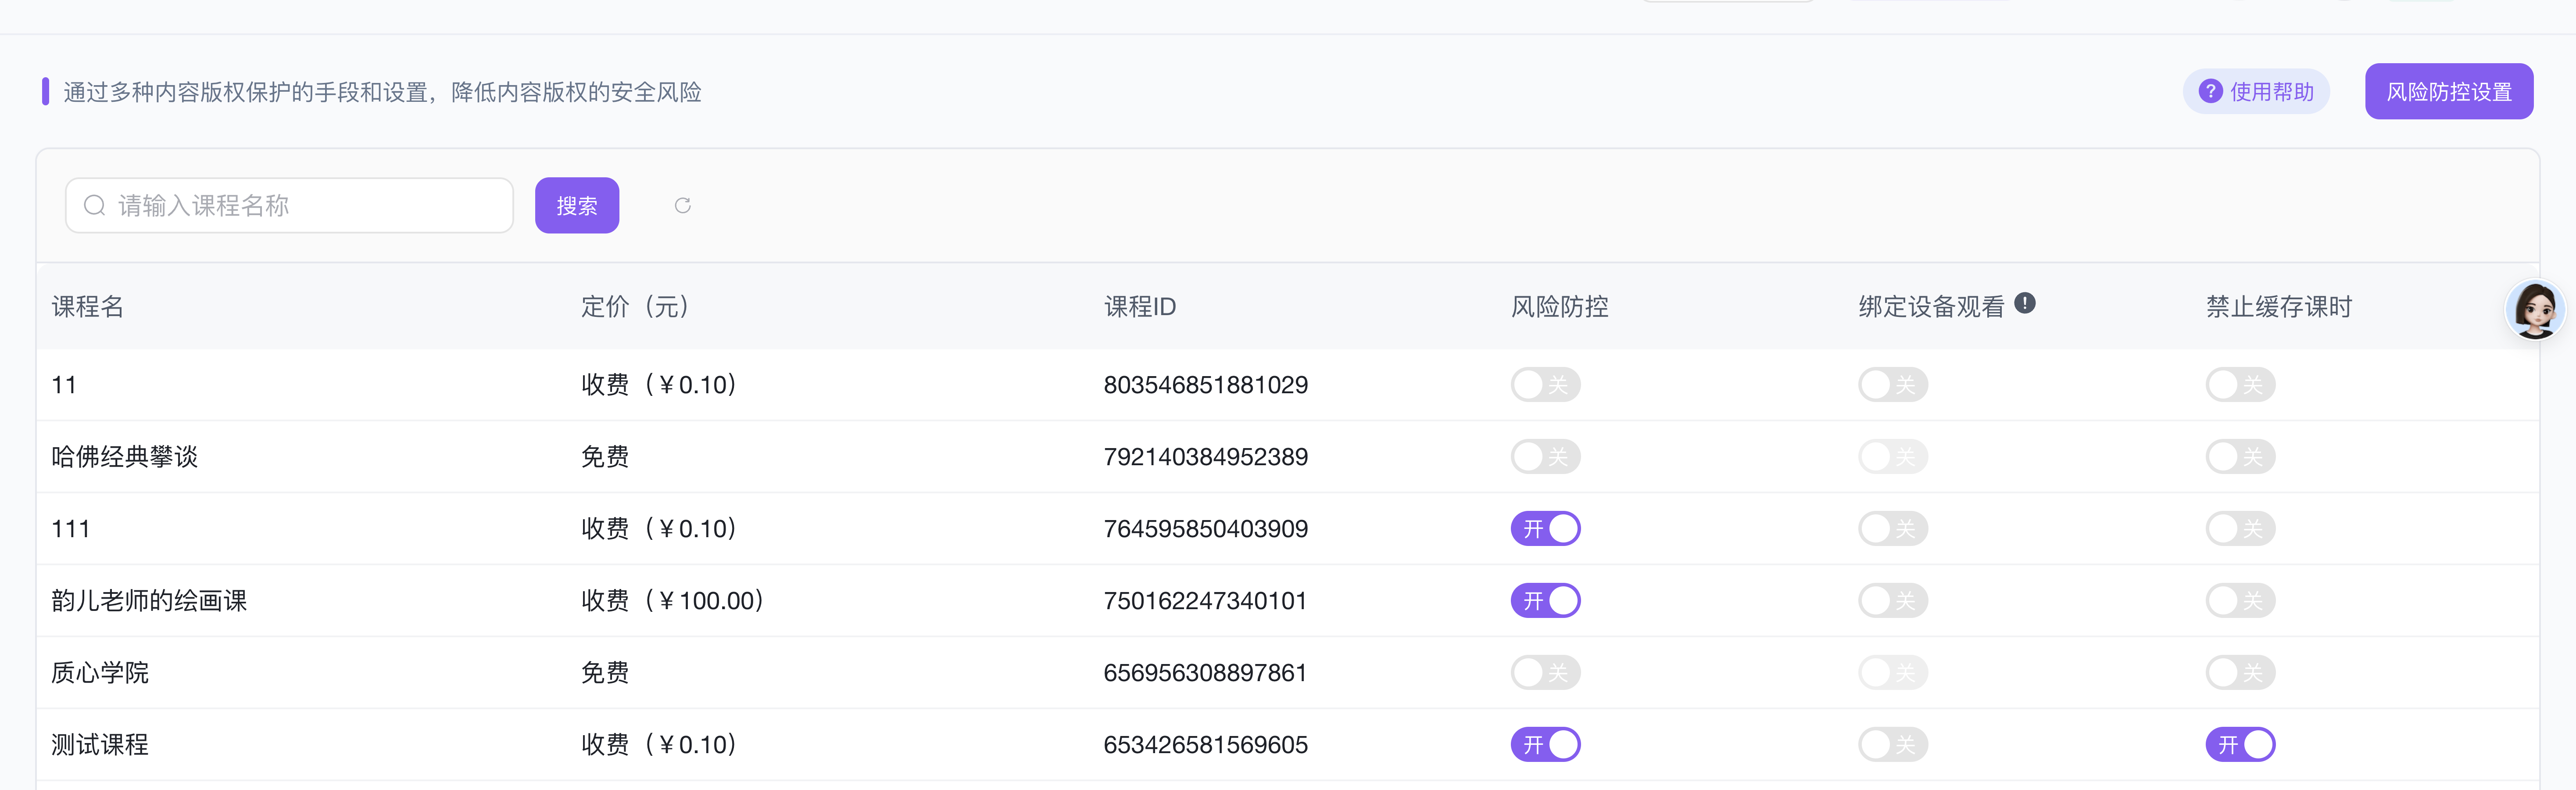This screenshot has width=2576, height=790.
Task: Open the avatar assistant icon
Action: 2535,309
